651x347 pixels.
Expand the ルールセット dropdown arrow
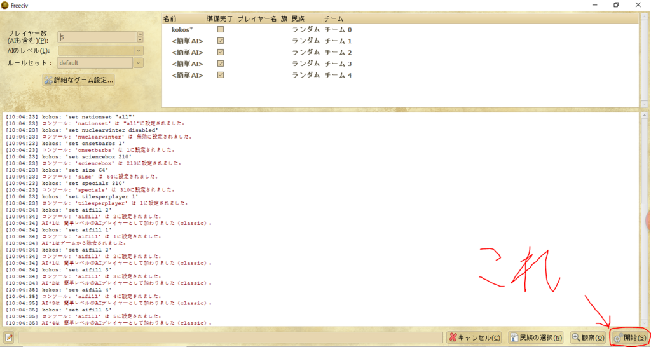click(x=138, y=63)
